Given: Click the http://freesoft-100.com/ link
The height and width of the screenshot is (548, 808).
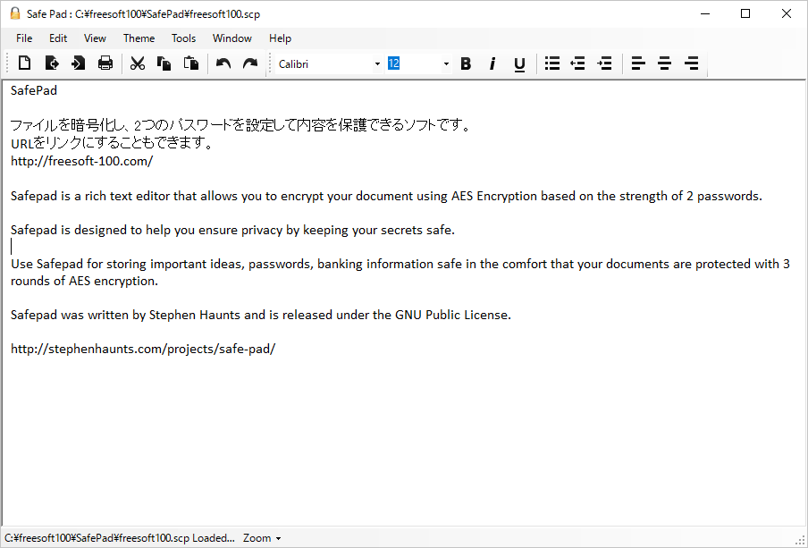Looking at the screenshot, I should pyautogui.click(x=82, y=161).
